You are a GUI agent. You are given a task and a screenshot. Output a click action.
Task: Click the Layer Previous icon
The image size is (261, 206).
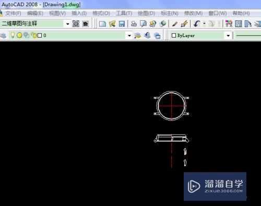pos(147,35)
